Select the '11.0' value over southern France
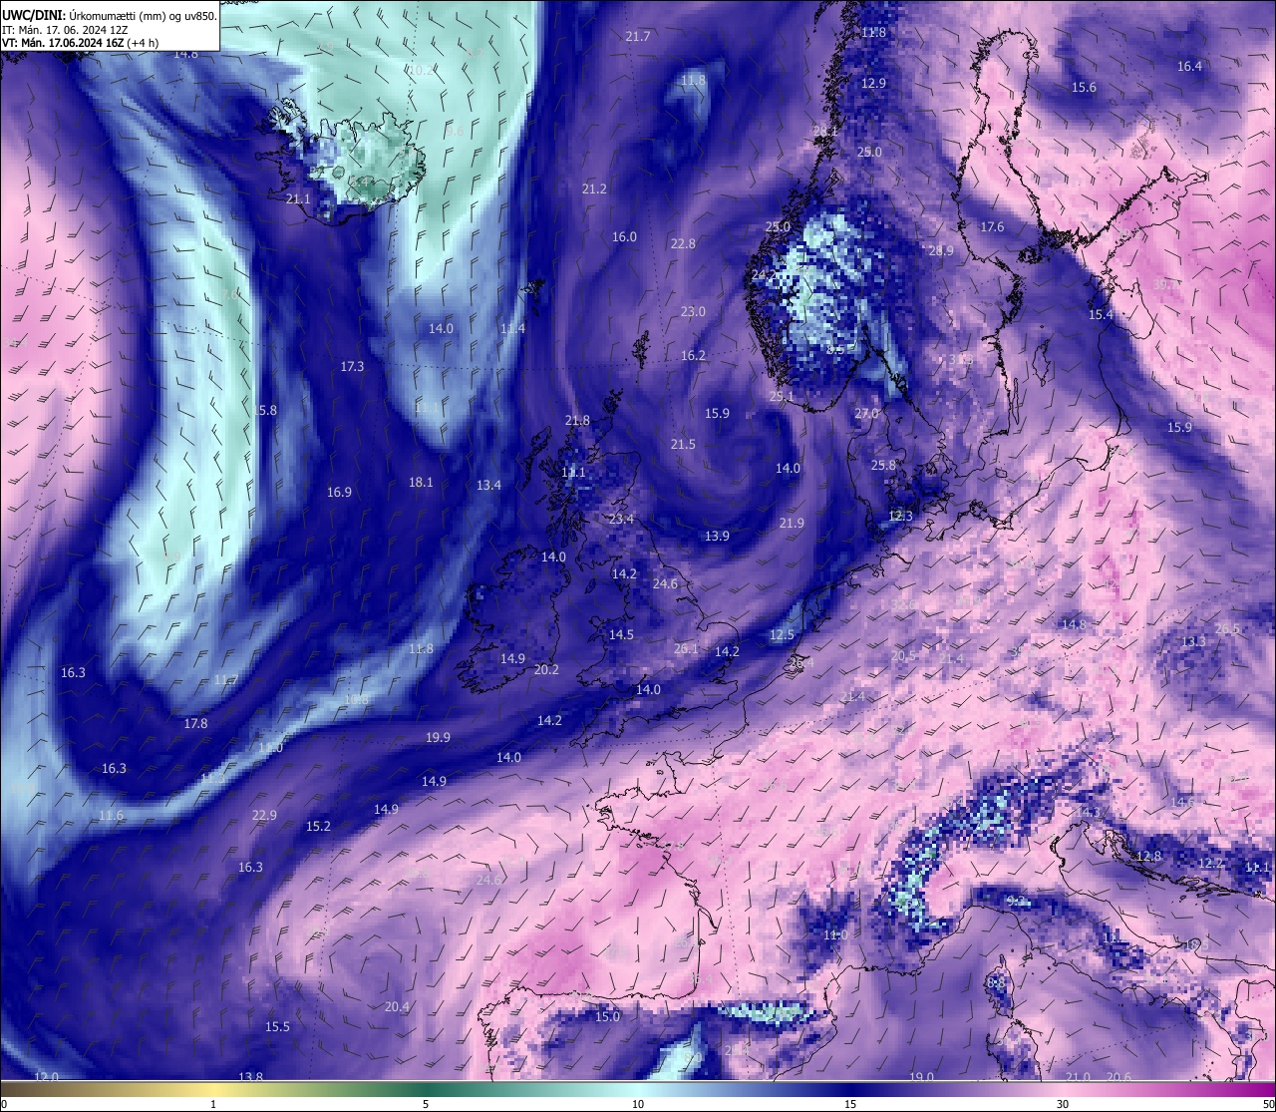Image resolution: width=1276 pixels, height=1112 pixels. [835, 935]
